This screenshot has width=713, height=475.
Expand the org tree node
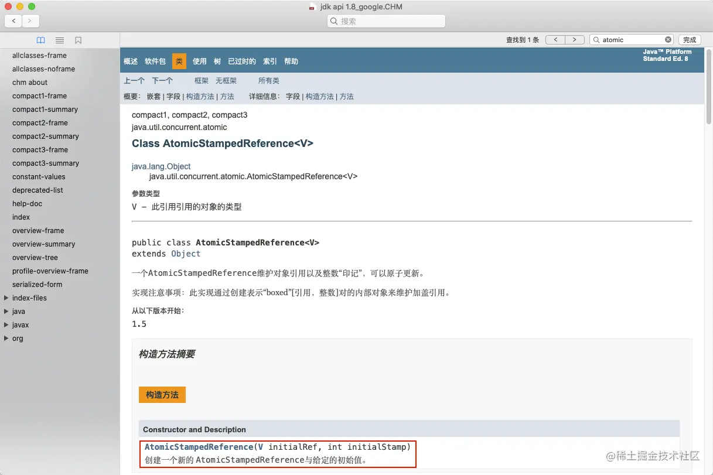pos(6,338)
